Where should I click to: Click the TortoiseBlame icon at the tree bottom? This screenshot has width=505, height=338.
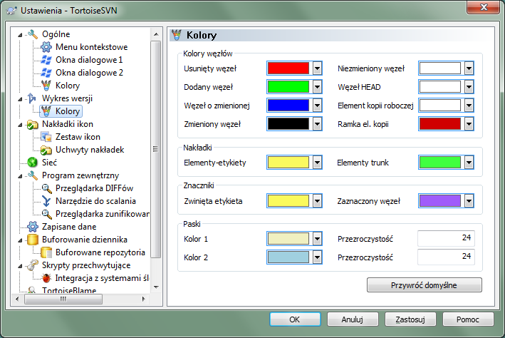tap(31, 290)
